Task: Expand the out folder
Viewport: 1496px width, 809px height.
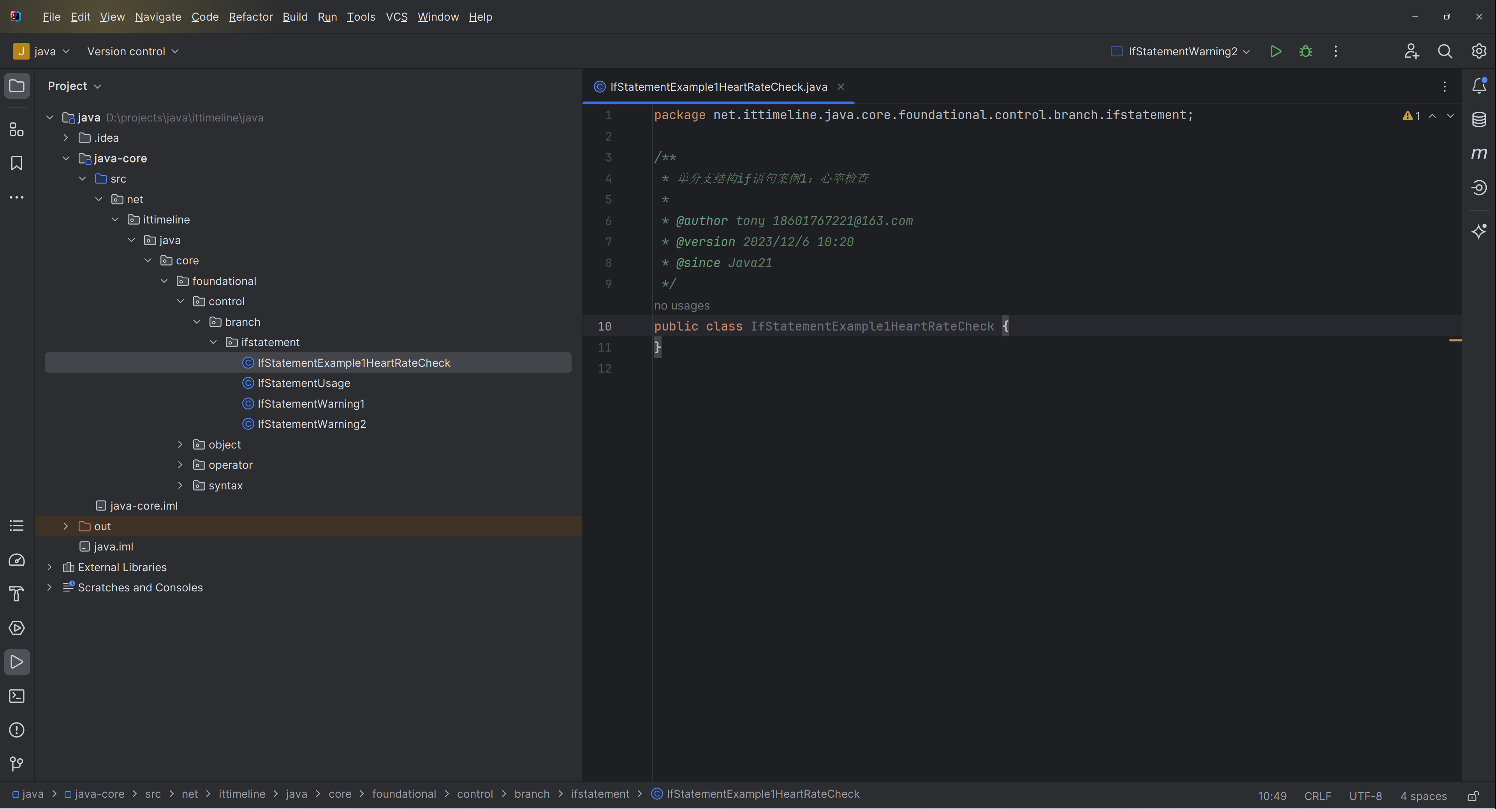Action: tap(66, 526)
